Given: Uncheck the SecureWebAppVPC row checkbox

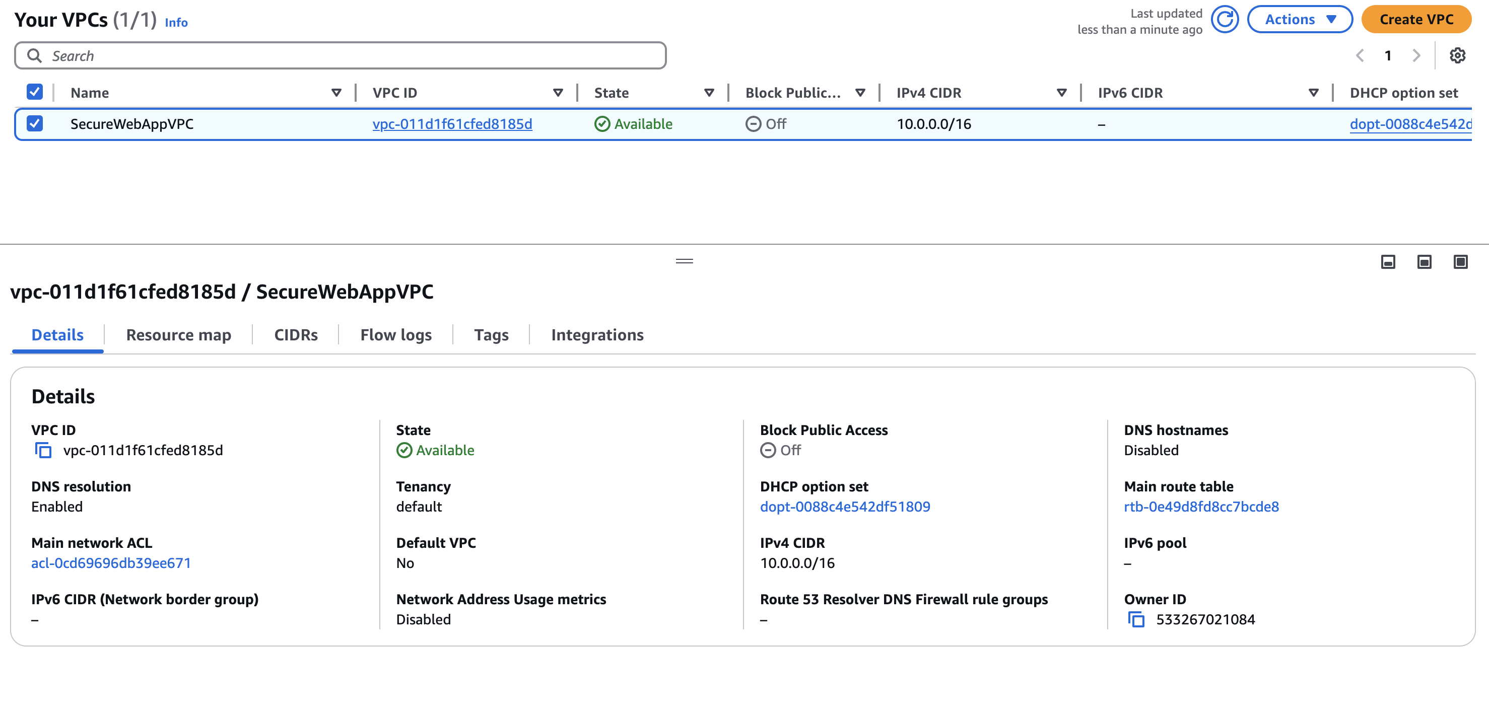Looking at the screenshot, I should point(35,124).
